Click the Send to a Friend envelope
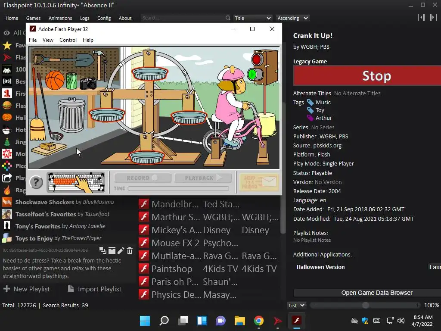Image resolution: width=441 pixels, height=331 pixels. [x=259, y=182]
